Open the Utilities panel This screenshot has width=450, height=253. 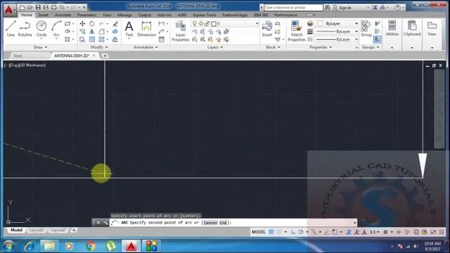point(392,29)
